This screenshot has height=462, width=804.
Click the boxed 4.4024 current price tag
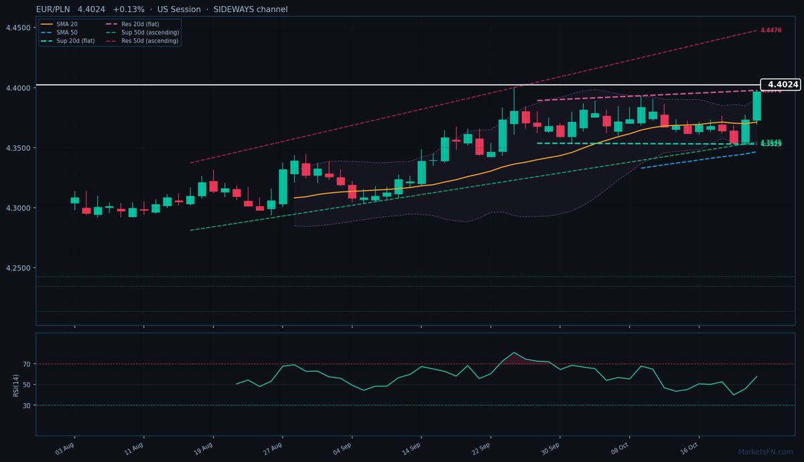[782, 85]
